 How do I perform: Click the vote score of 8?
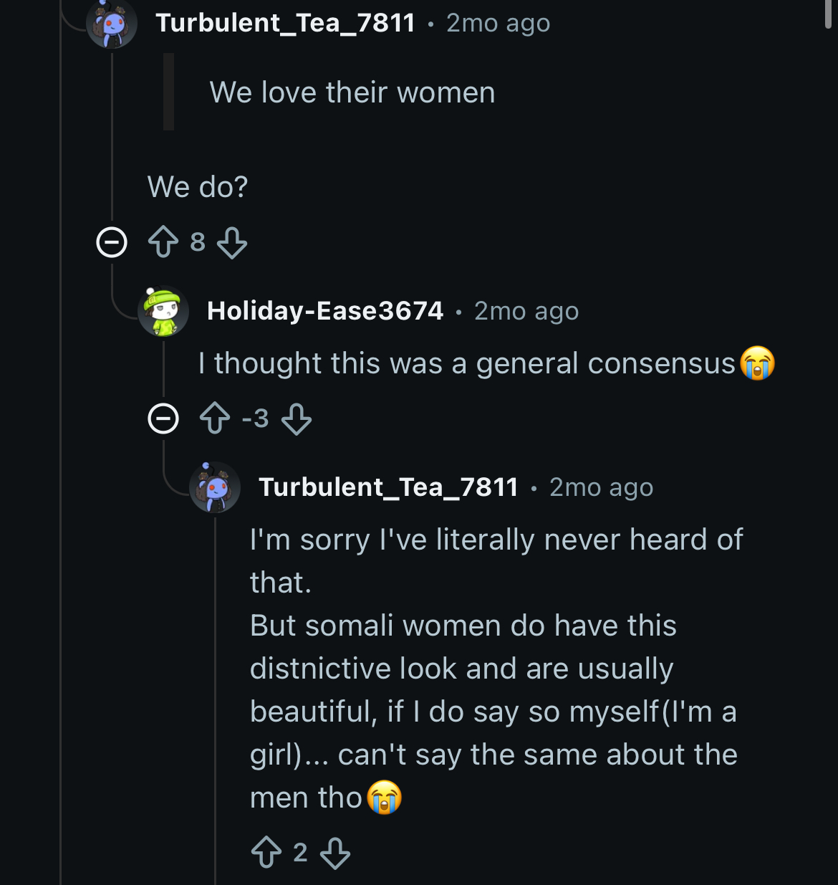(x=198, y=242)
